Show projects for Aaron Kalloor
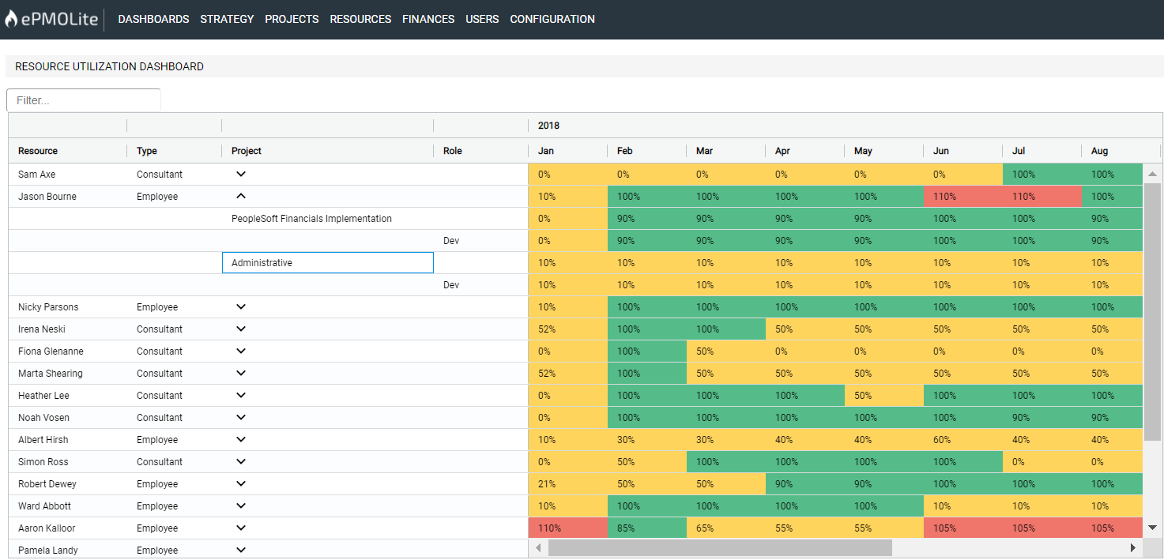The width and height of the screenshot is (1164, 560). coord(241,528)
